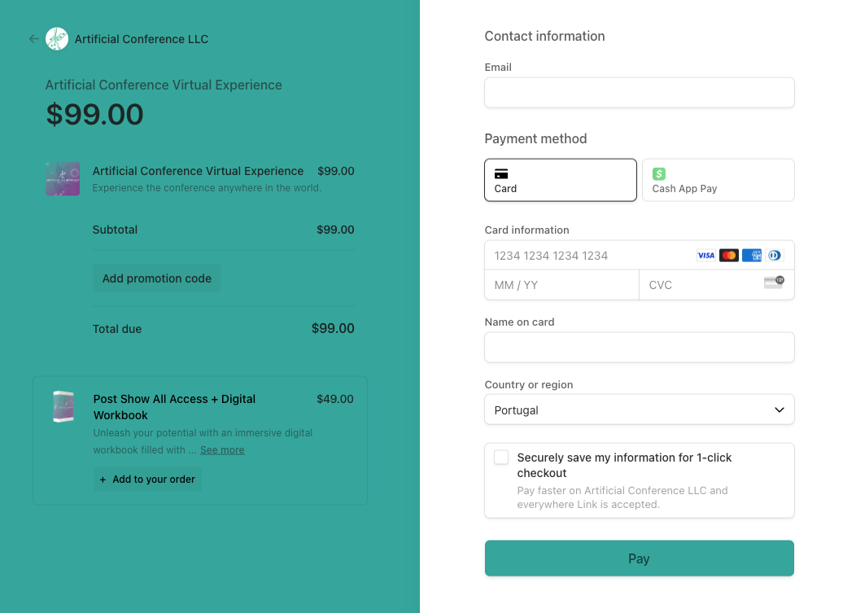Click the Visa card icon
Image resolution: width=856 pixels, height=613 pixels.
click(705, 256)
